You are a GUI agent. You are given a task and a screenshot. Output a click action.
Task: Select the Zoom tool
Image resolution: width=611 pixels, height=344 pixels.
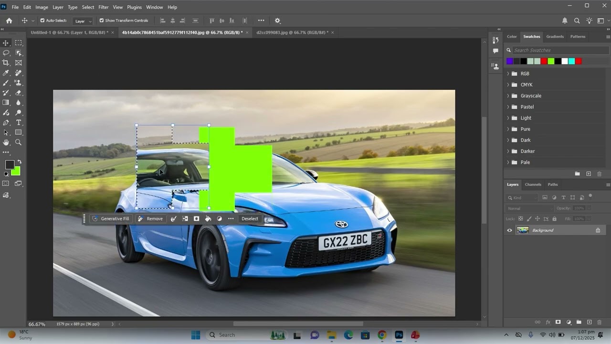tap(19, 142)
